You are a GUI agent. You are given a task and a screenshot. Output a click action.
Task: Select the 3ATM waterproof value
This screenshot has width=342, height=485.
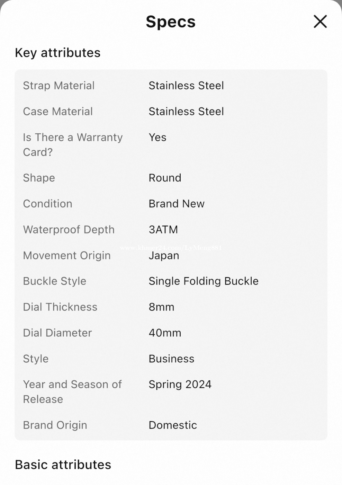pos(163,230)
